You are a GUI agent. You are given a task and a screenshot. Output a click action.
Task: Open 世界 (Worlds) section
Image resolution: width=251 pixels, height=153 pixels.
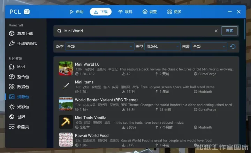pyautogui.click(x=17, y=117)
